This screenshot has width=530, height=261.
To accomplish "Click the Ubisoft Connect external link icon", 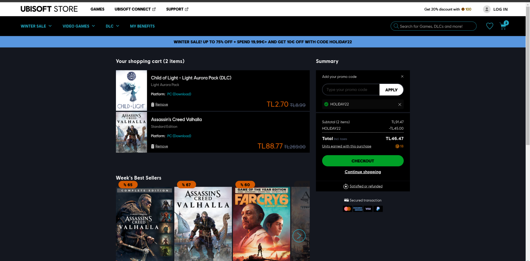I will point(154,9).
